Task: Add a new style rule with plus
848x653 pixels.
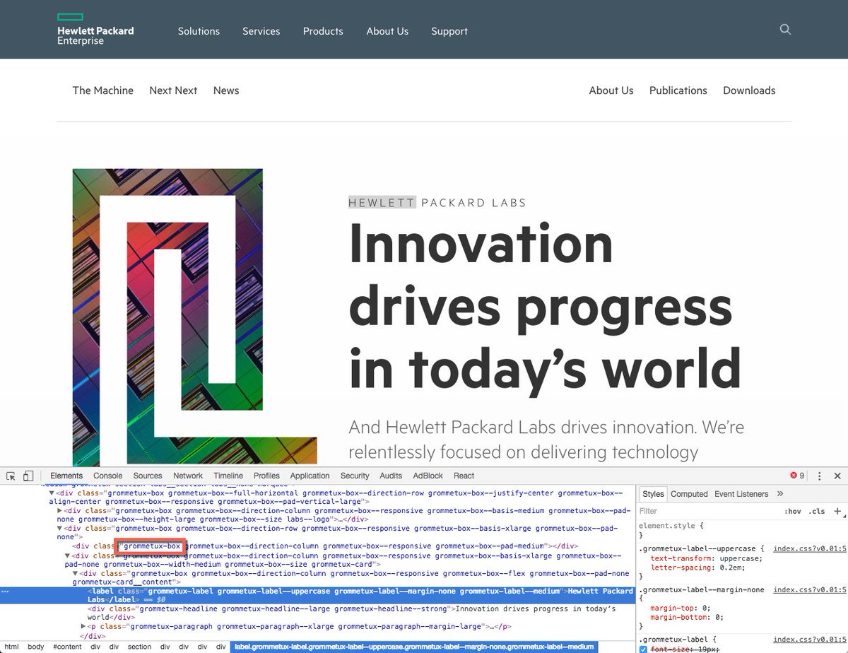Action: [837, 511]
